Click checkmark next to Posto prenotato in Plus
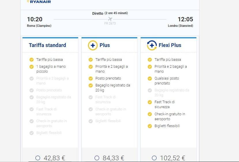This screenshot has width=239, height=162. tap(91, 78)
